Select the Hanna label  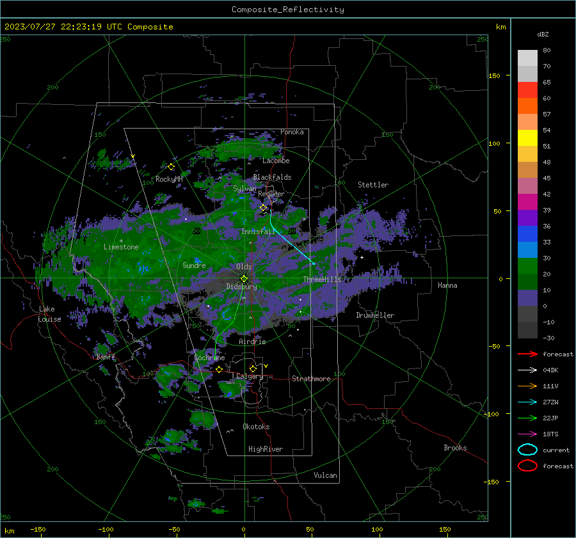point(447,285)
